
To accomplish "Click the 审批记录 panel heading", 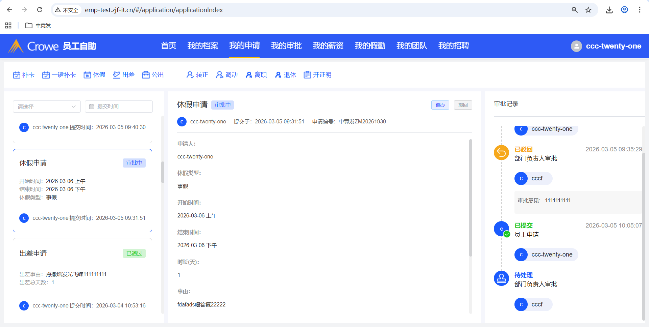I will (x=506, y=104).
